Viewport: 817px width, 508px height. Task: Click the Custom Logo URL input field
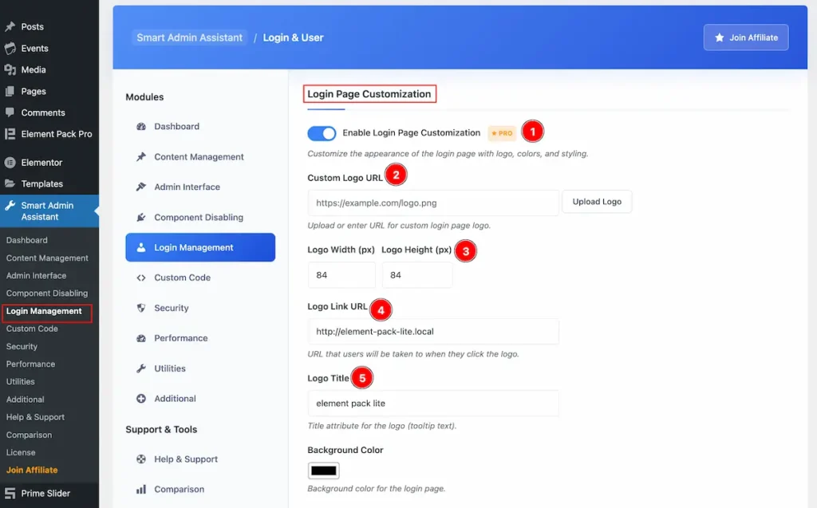click(x=433, y=203)
